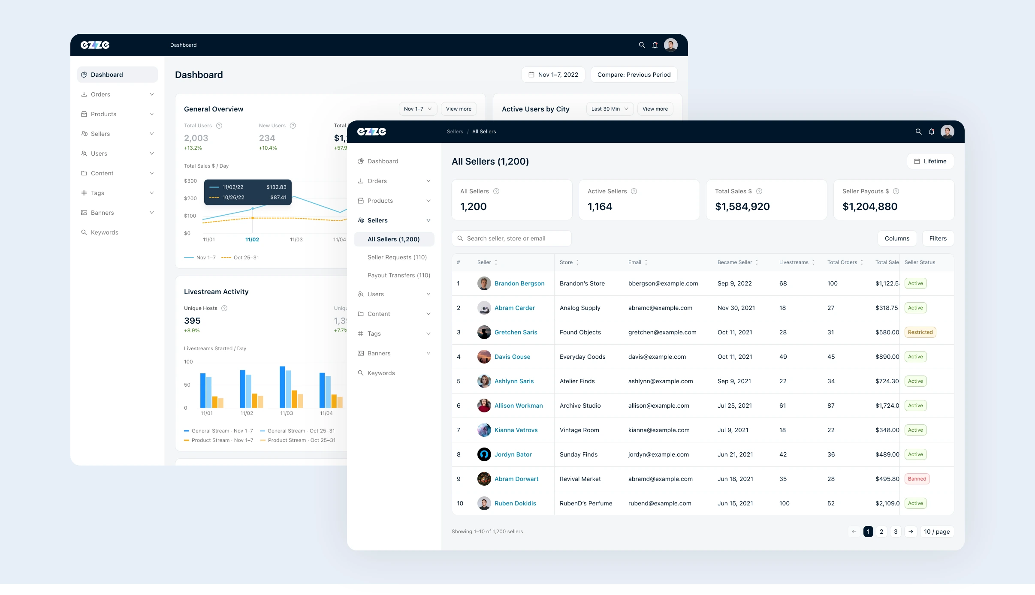Open Last 30 Min dropdown
The width and height of the screenshot is (1035, 595).
pos(610,109)
